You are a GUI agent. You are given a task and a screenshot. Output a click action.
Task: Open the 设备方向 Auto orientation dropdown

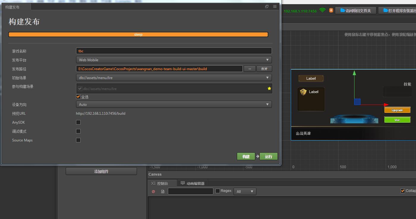pyautogui.click(x=174, y=104)
